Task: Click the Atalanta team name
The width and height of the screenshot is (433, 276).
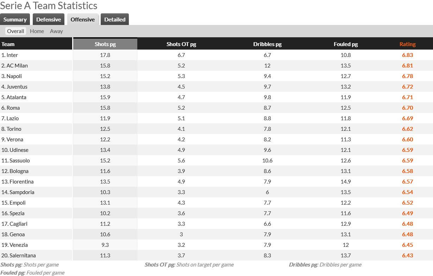Action: (16, 97)
